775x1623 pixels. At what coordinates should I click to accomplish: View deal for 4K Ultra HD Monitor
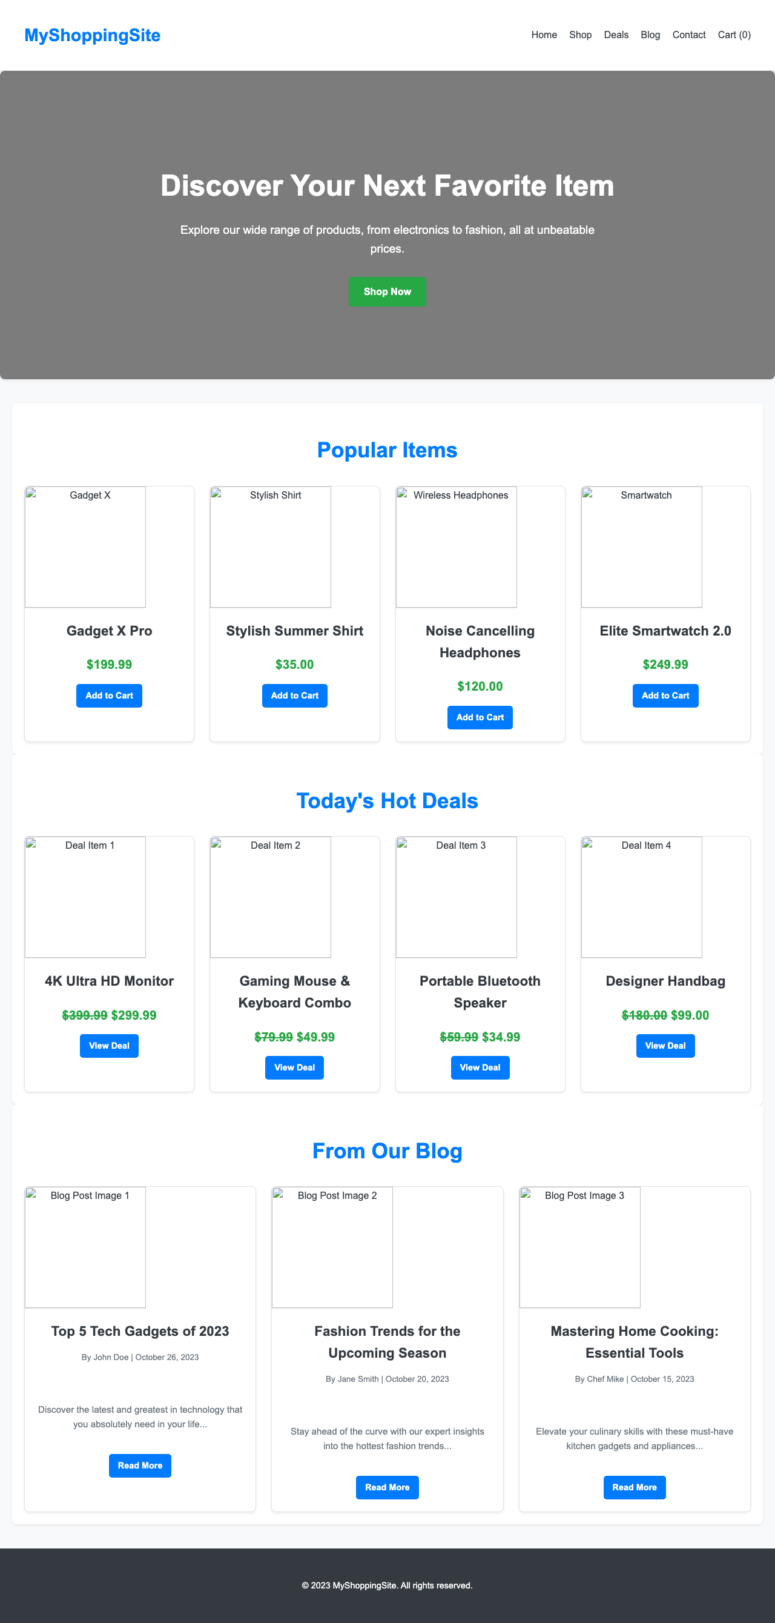[x=108, y=1046]
